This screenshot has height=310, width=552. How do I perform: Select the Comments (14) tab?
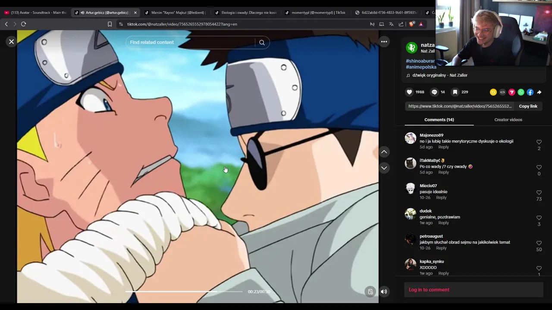tap(439, 120)
